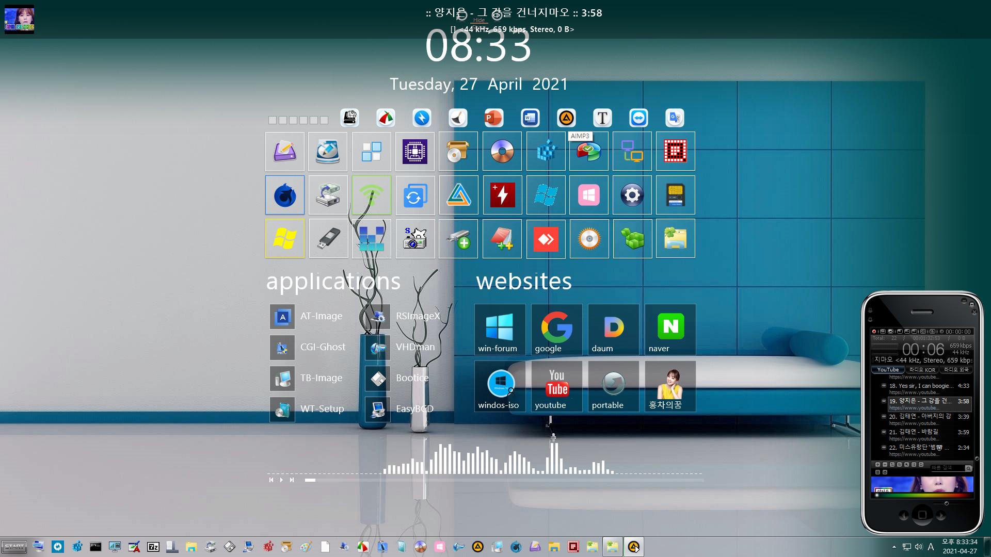This screenshot has height=557, width=991.
Task: Open the AnyDesk red tile
Action: tap(546, 238)
